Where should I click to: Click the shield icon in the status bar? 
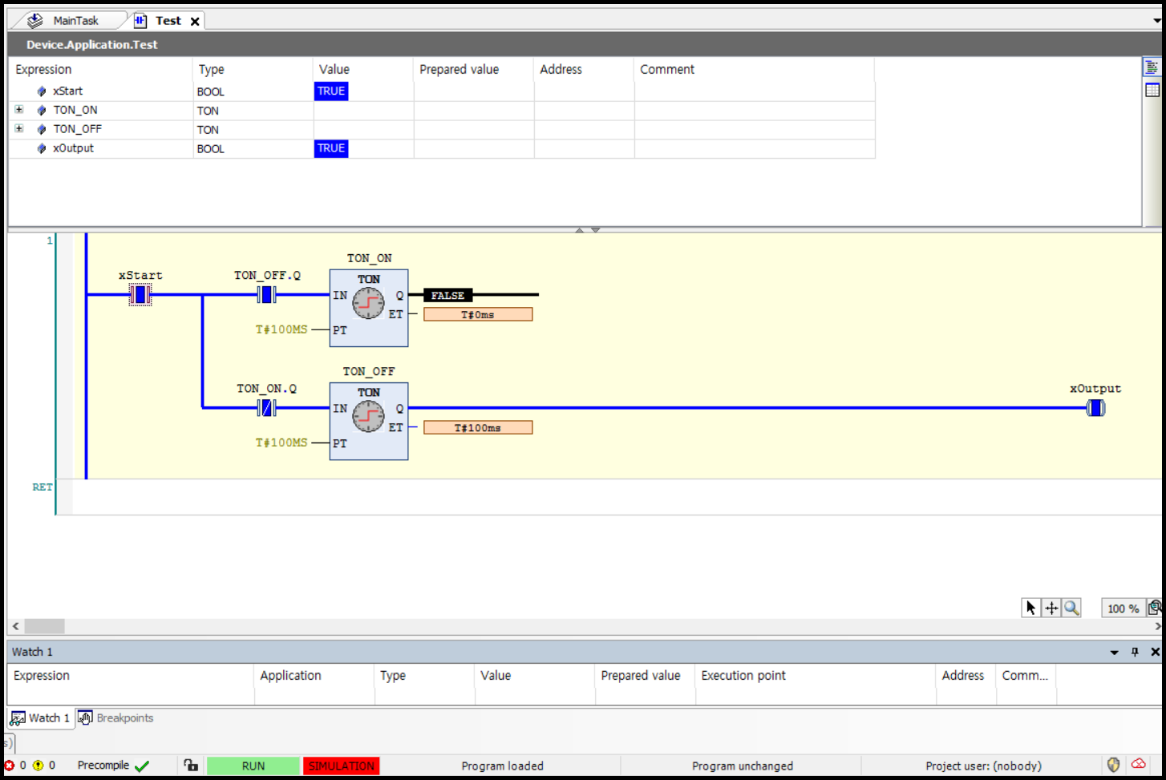(1114, 765)
